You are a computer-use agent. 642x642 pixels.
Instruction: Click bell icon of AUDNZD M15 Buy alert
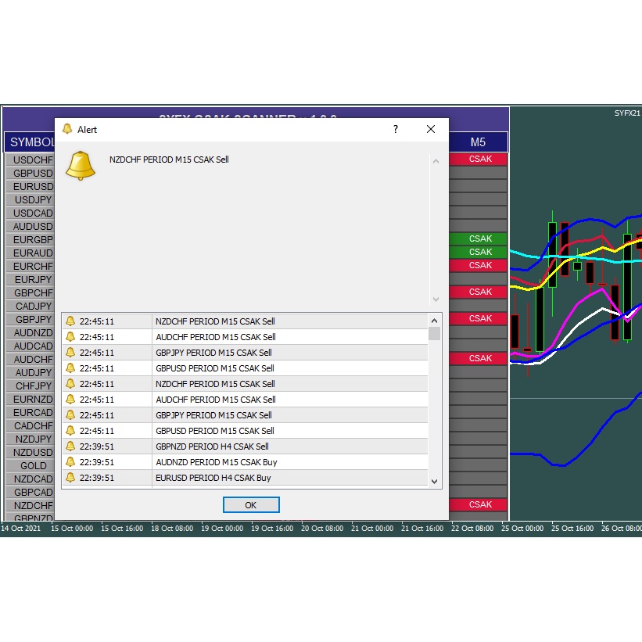coord(70,462)
